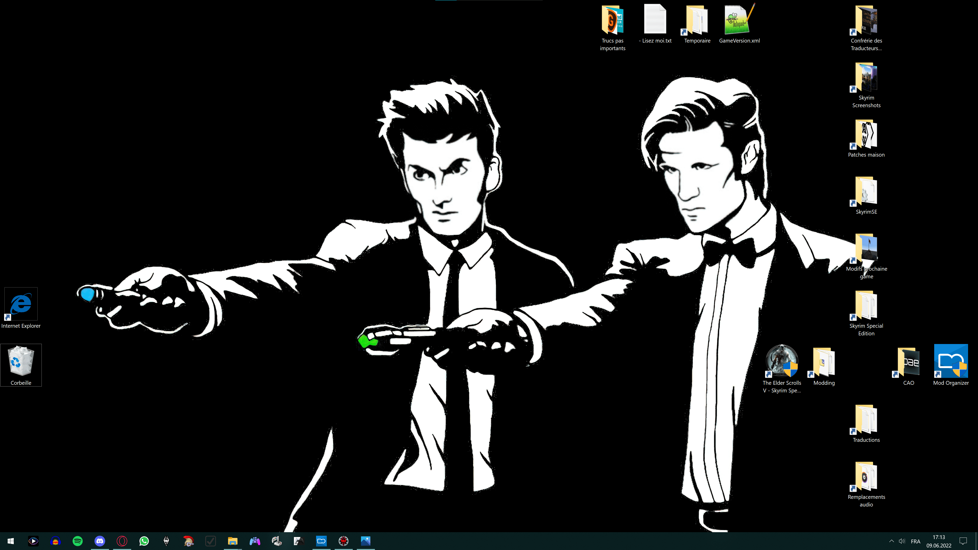Open the volume control in system tray
The image size is (978, 550).
[902, 541]
